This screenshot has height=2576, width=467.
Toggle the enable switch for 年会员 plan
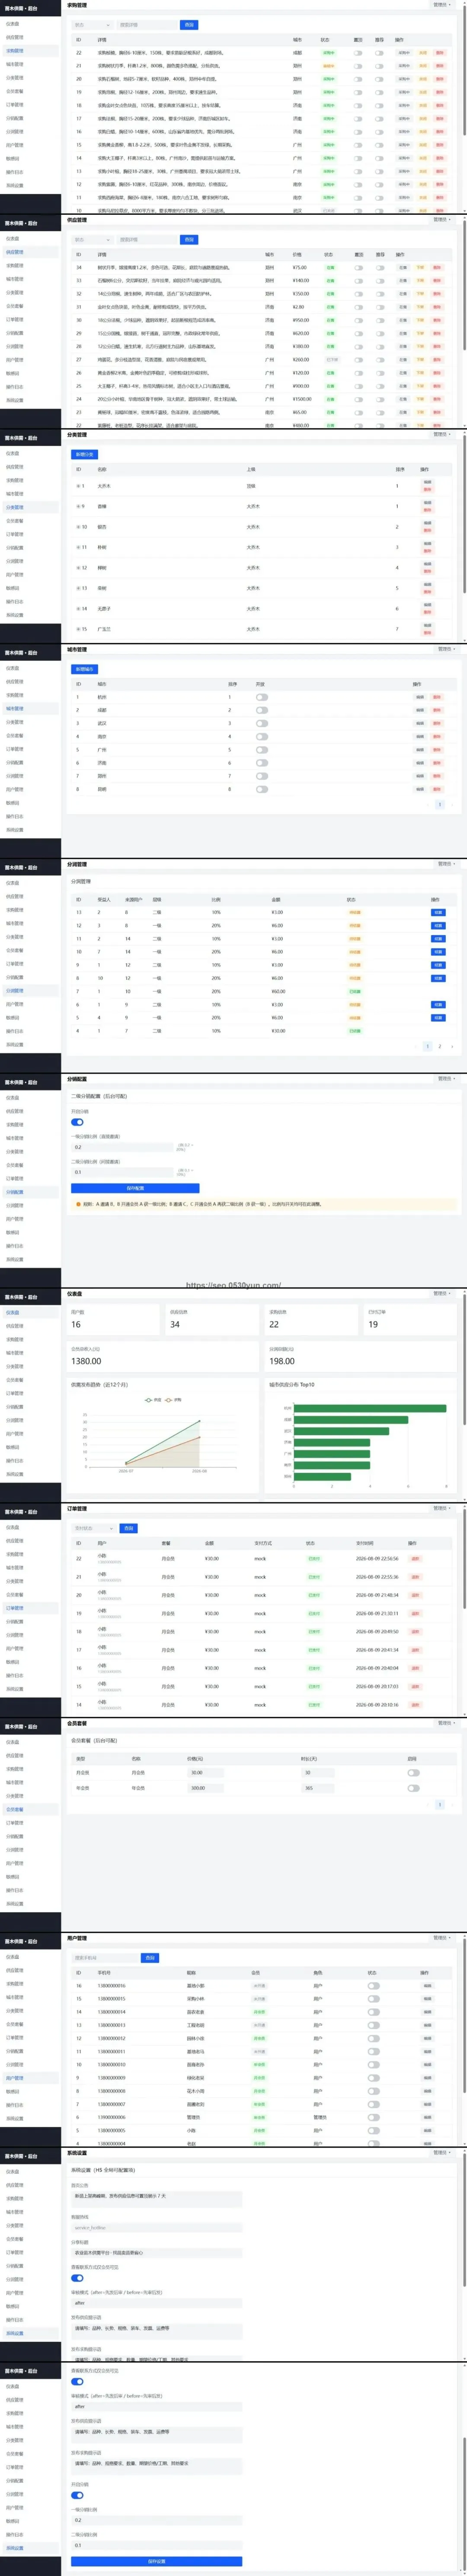pos(413,1788)
